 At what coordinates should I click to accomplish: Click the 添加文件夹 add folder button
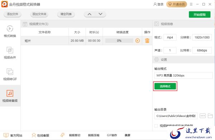39,14
